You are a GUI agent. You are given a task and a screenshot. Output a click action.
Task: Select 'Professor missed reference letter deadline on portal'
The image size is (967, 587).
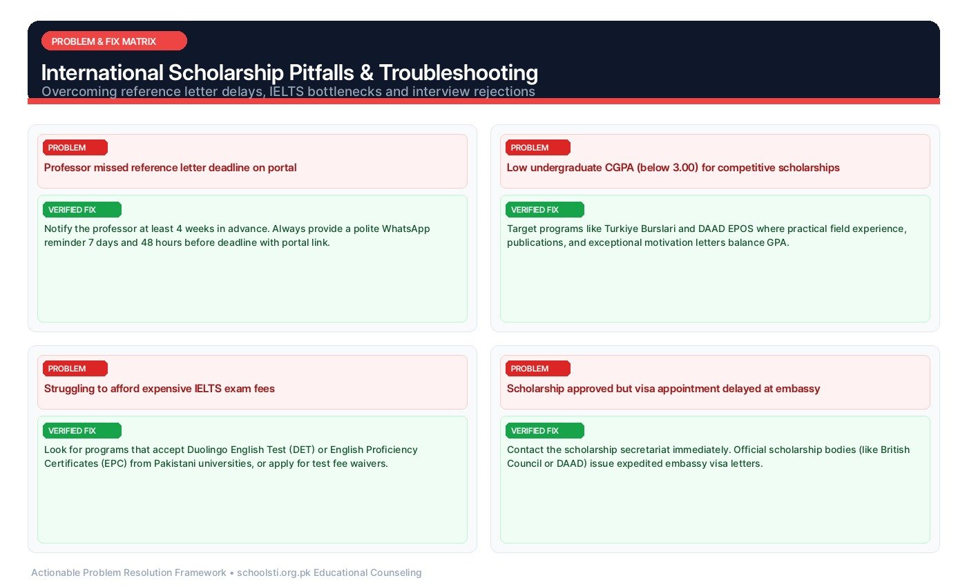click(x=171, y=167)
